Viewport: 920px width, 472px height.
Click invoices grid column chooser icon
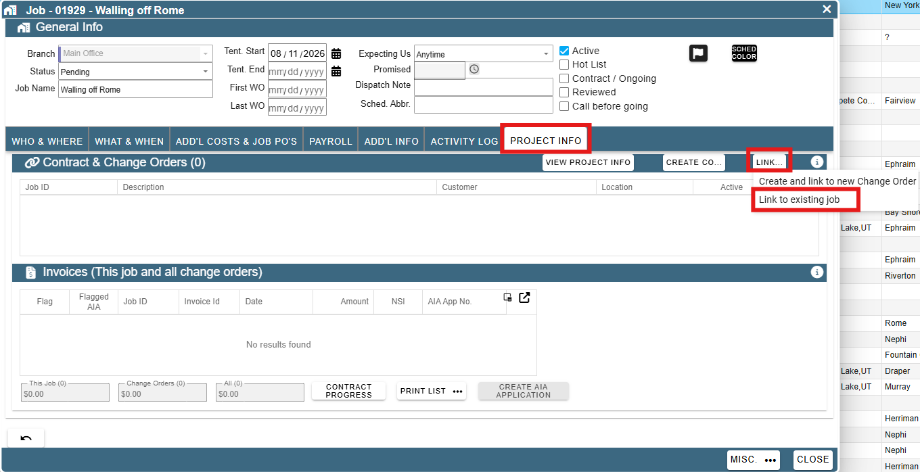click(508, 298)
